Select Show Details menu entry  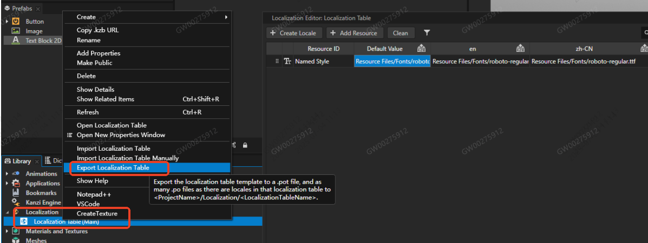click(x=95, y=90)
